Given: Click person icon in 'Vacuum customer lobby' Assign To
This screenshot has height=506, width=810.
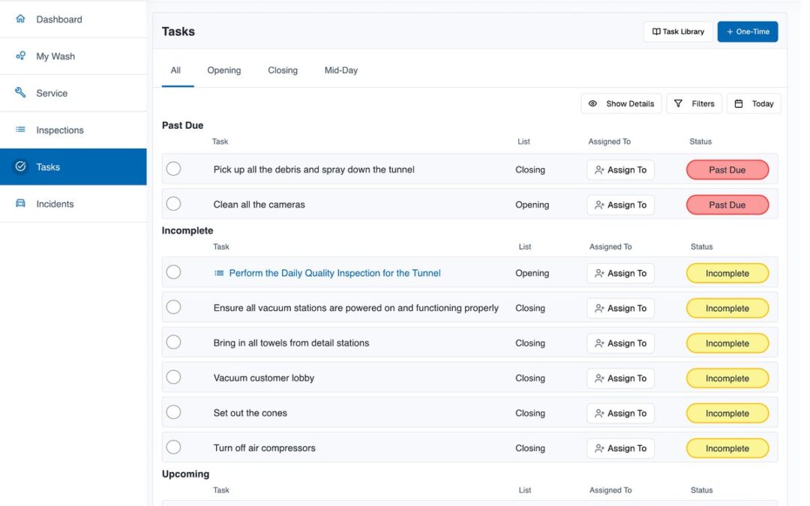Looking at the screenshot, I should click(x=599, y=379).
